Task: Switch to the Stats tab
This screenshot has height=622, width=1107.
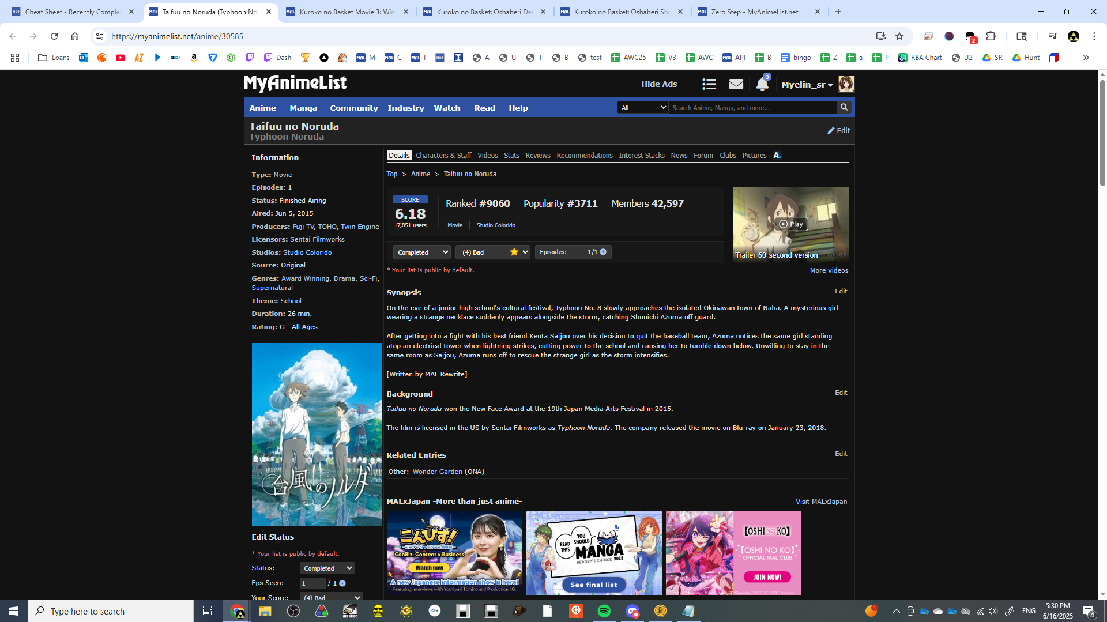Action: pos(511,156)
